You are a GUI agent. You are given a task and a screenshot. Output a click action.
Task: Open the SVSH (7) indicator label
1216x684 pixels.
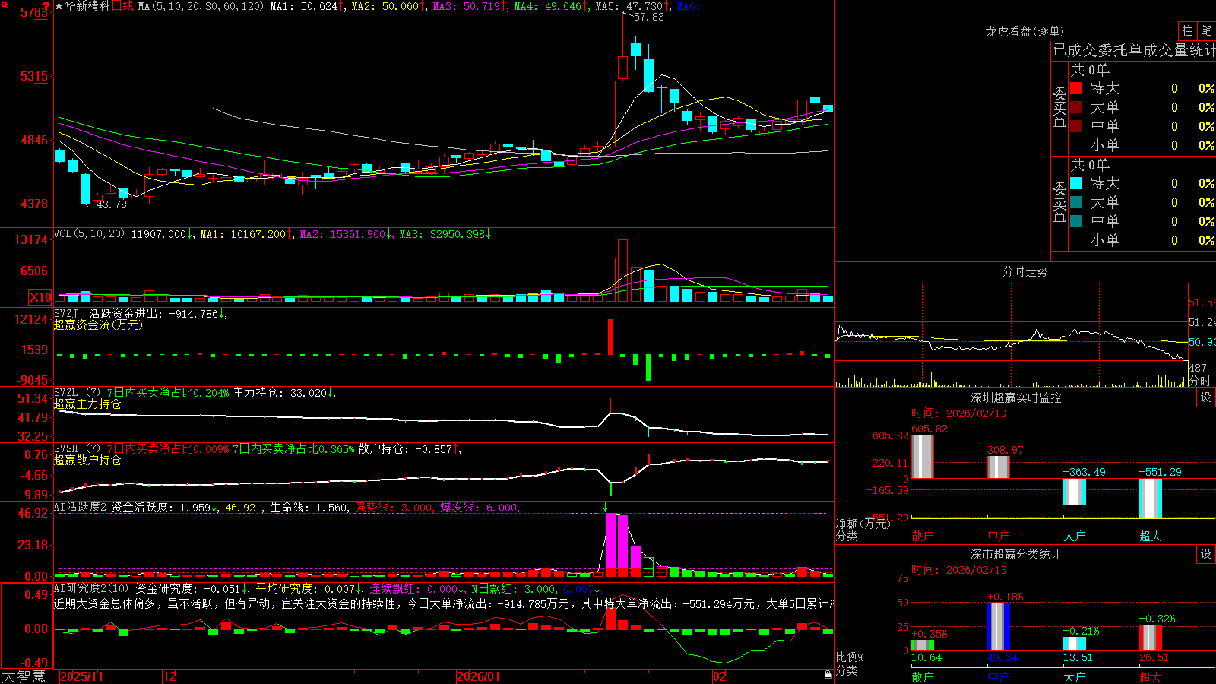click(77, 449)
